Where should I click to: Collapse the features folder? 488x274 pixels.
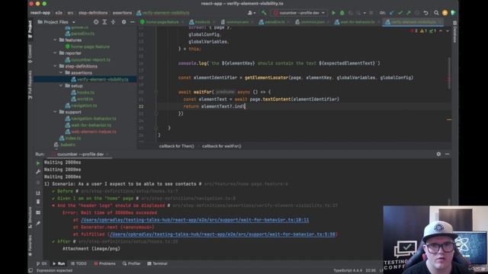point(55,40)
